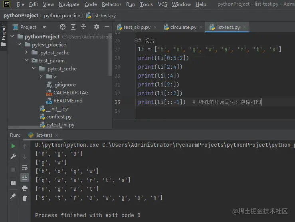Close the circulate.py tab
The width and height of the screenshot is (295, 222).
click(x=201, y=27)
